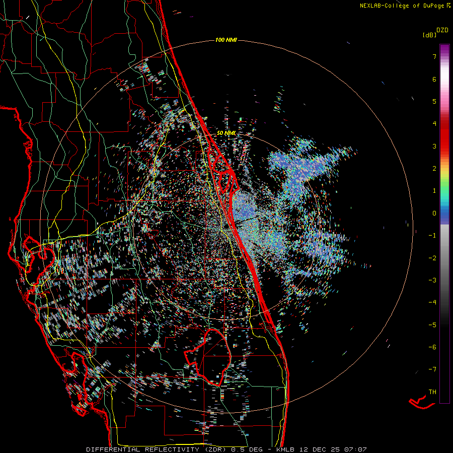Click the ZDR color scale bar
The image size is (453, 453).
[x=444, y=223]
